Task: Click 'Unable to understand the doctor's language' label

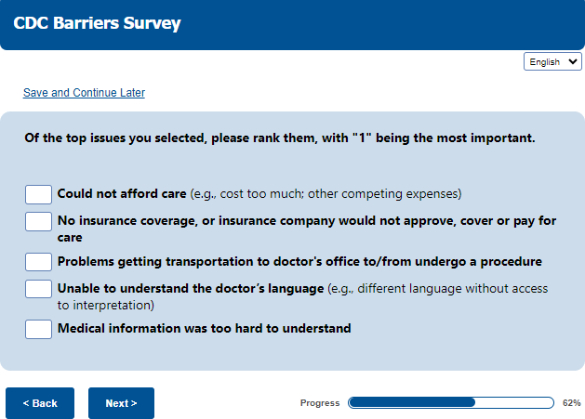Action: tap(191, 289)
